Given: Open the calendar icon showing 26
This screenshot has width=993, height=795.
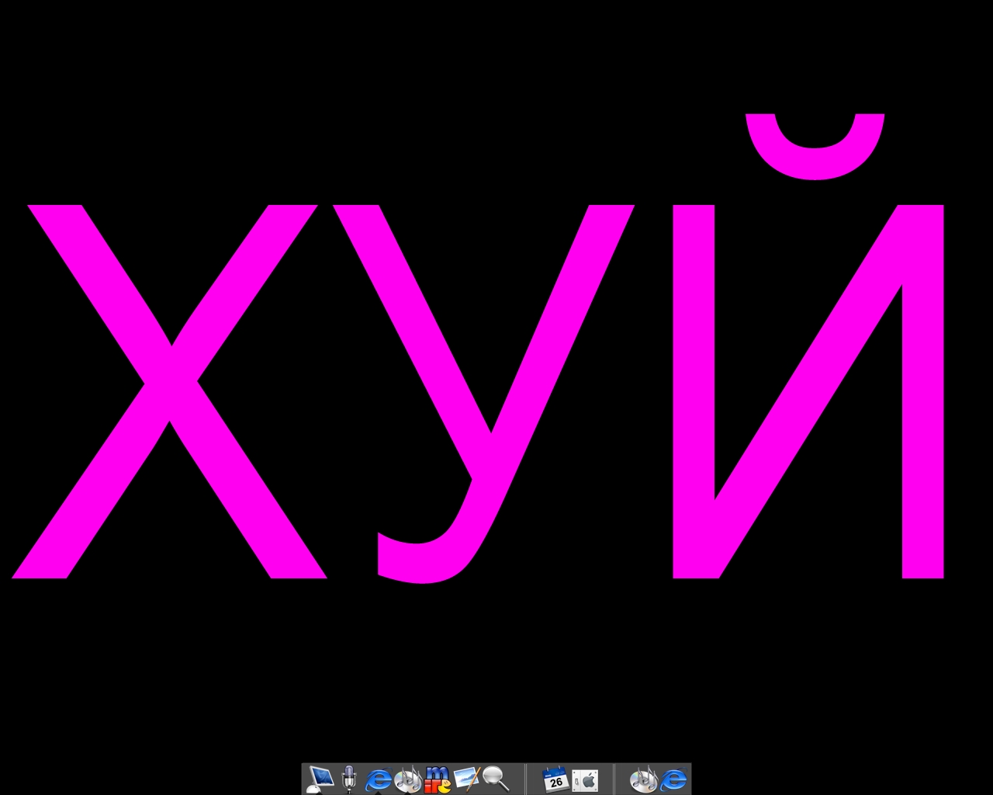Looking at the screenshot, I should coord(555,779).
